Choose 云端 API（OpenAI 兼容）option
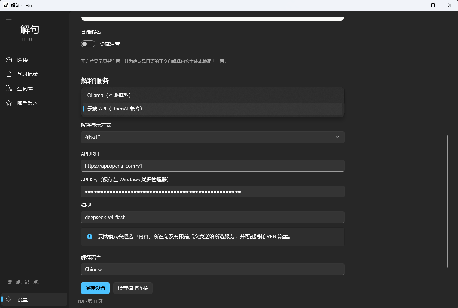The height and width of the screenshot is (308, 458). coord(213,109)
